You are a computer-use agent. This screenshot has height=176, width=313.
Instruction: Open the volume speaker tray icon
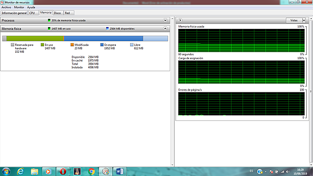[288, 172]
